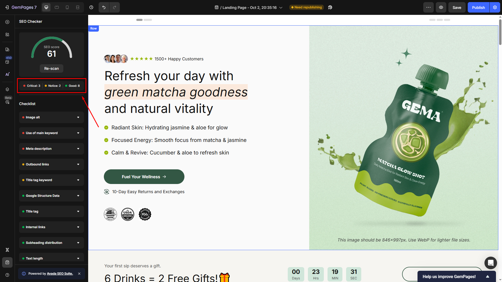
Task: Open the language globe icon
Action: pyautogui.click(x=330, y=7)
